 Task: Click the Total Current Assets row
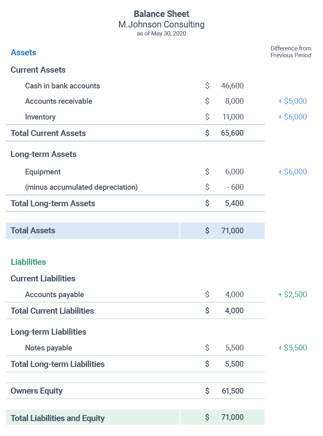coord(48,133)
